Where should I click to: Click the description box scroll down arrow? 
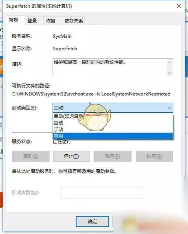[170, 73]
